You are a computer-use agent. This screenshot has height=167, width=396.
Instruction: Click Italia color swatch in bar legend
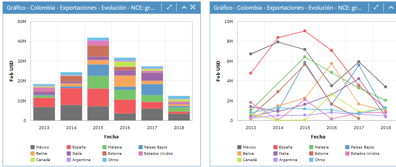tap(69, 153)
